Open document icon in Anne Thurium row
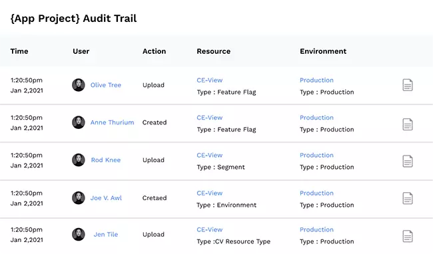This screenshot has height=254, width=433. (x=408, y=124)
